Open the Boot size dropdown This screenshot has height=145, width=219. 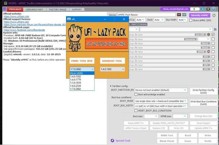pyautogui.click(x=151, y=116)
